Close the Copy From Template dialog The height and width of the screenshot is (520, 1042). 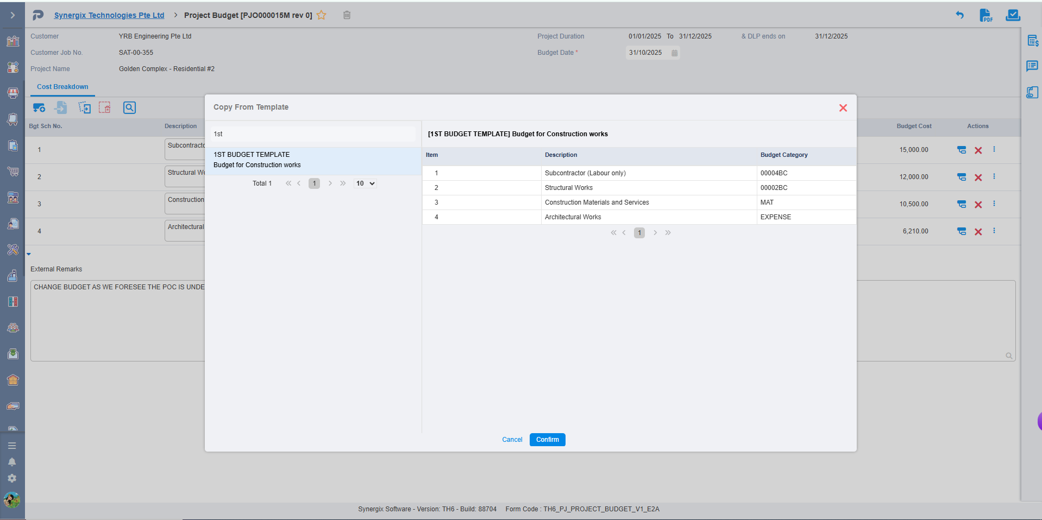pos(843,108)
